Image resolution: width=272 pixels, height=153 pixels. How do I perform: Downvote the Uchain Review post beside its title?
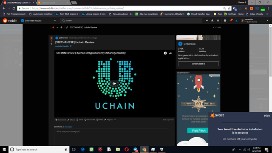[51, 44]
